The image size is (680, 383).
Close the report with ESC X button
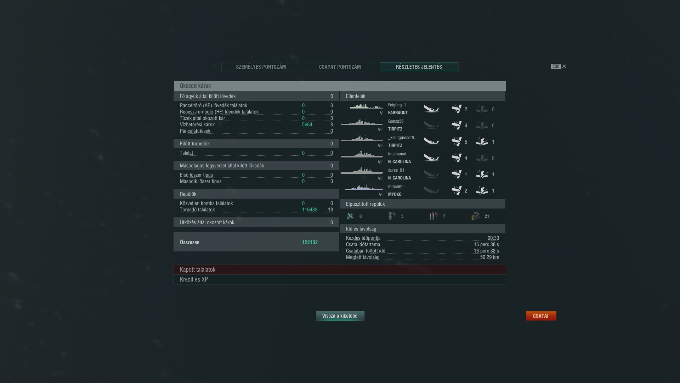point(559,66)
